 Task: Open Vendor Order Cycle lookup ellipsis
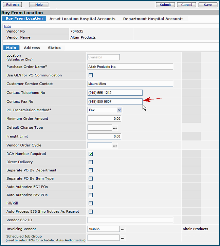click(115, 146)
